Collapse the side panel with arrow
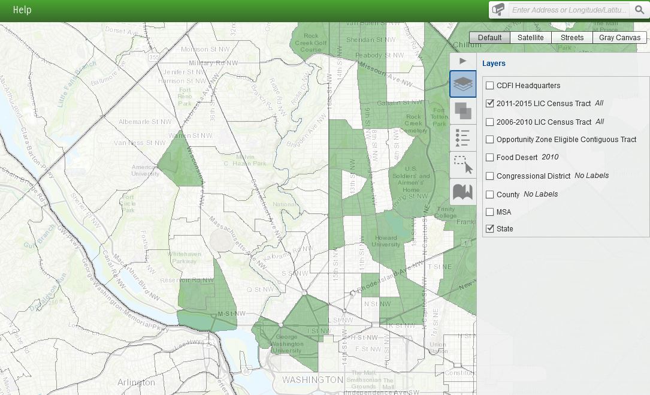The height and width of the screenshot is (395, 650). (462, 61)
